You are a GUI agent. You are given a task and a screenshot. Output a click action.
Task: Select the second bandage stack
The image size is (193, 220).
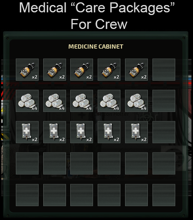tap(54, 101)
